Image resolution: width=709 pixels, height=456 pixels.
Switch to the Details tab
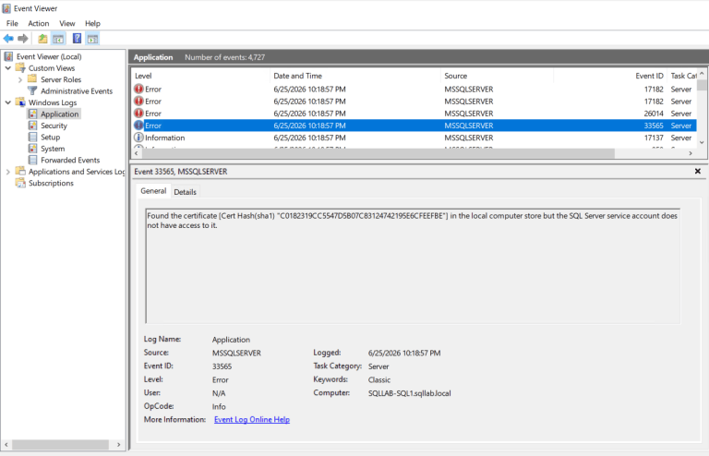click(185, 192)
